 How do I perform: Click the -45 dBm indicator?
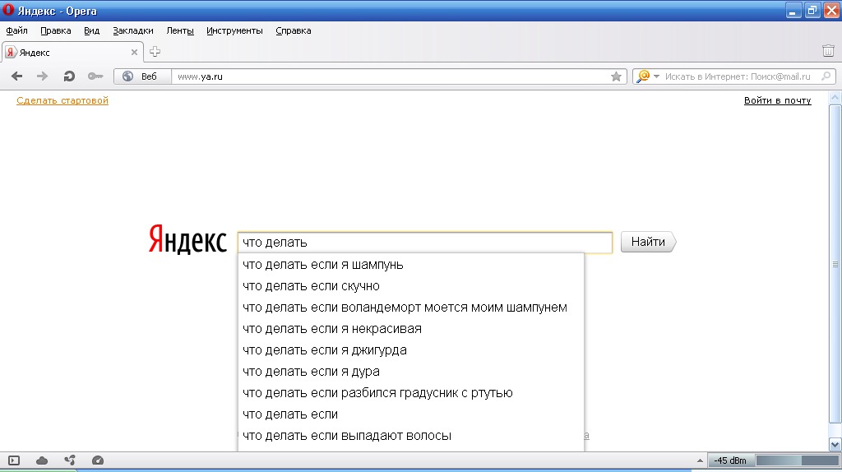click(730, 460)
